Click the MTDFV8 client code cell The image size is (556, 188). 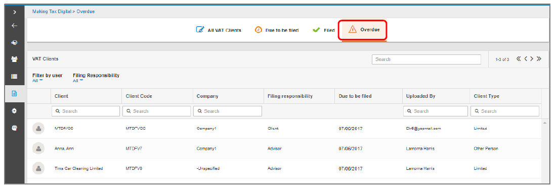134,168
